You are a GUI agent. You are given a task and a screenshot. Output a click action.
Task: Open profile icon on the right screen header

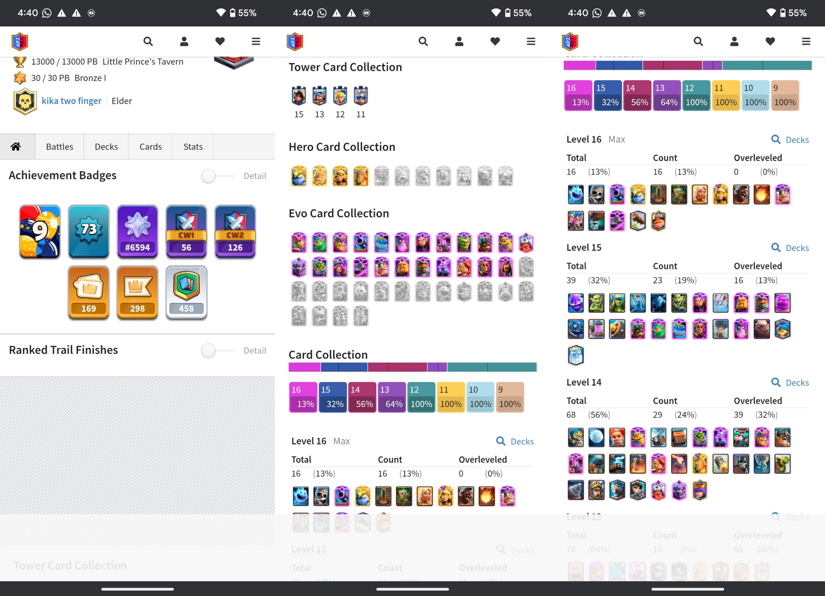pos(734,42)
